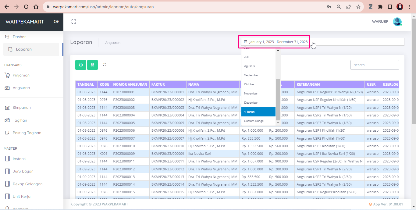View site security info via lock icon

click(48, 7)
